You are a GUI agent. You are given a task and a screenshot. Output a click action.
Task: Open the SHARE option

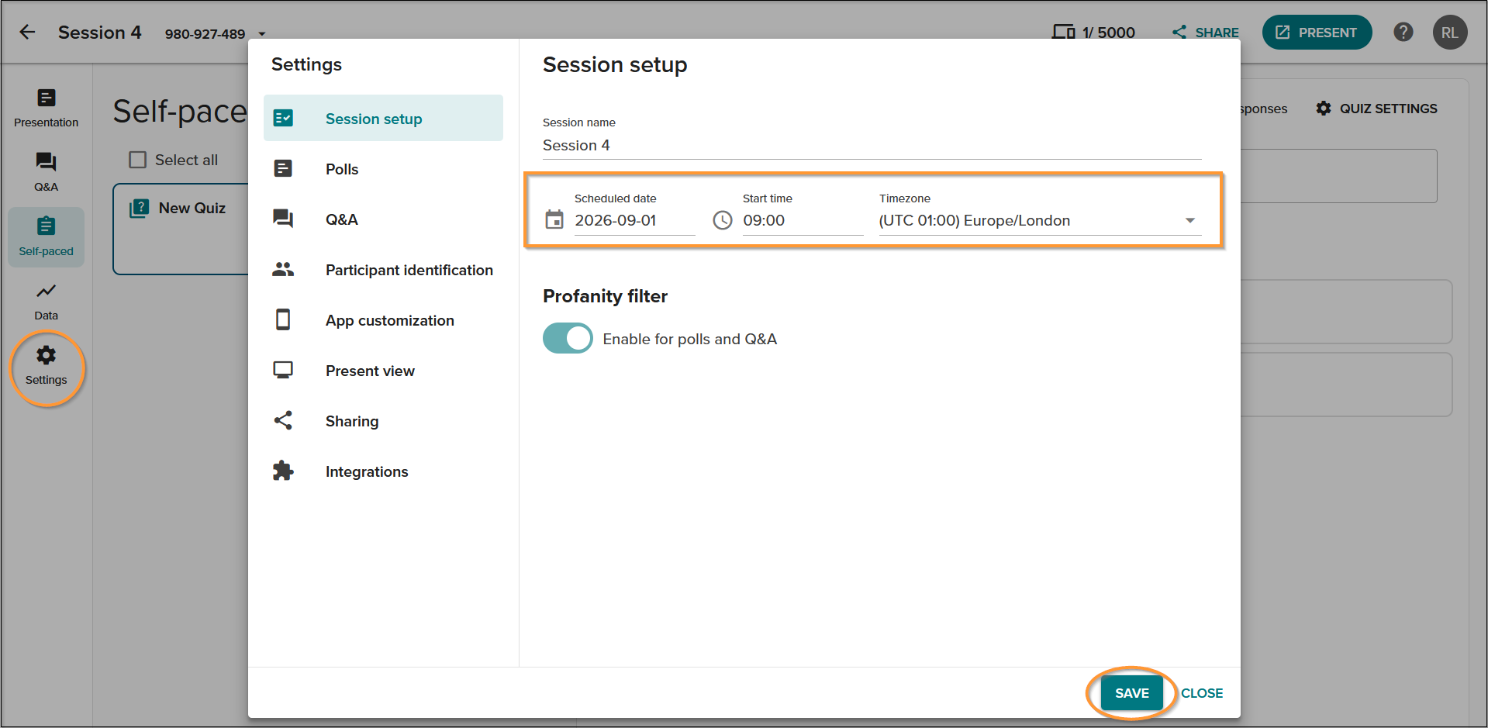pyautogui.click(x=1205, y=33)
